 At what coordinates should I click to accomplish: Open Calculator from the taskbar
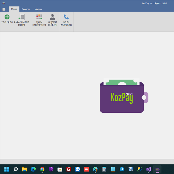(104, 169)
